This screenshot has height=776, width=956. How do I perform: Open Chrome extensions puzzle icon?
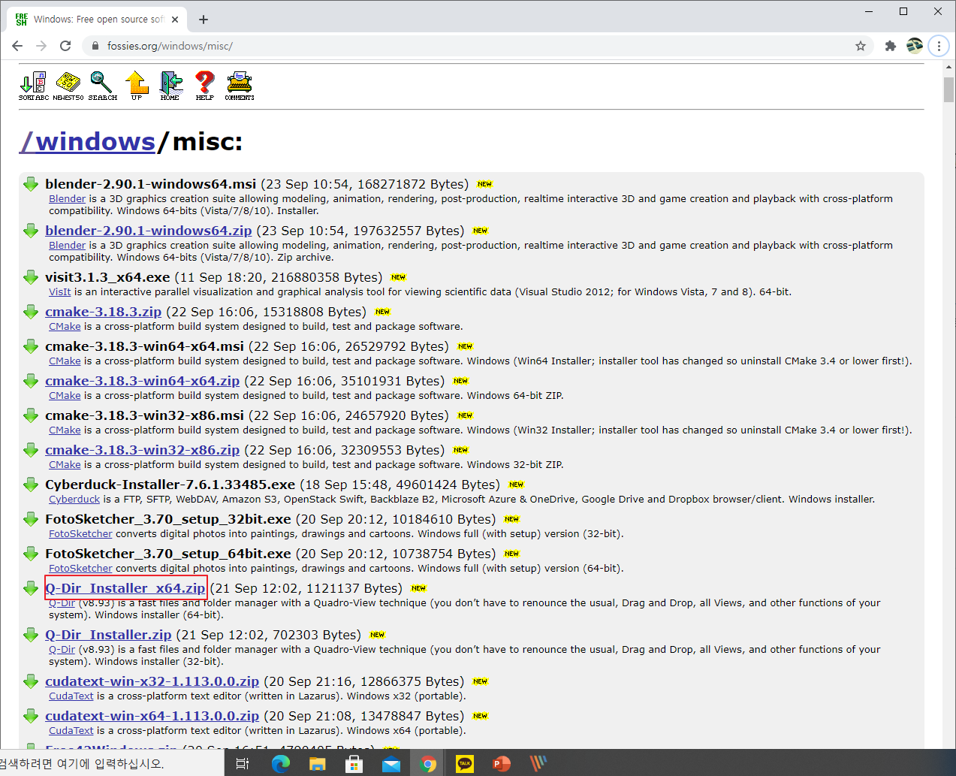[x=891, y=46]
